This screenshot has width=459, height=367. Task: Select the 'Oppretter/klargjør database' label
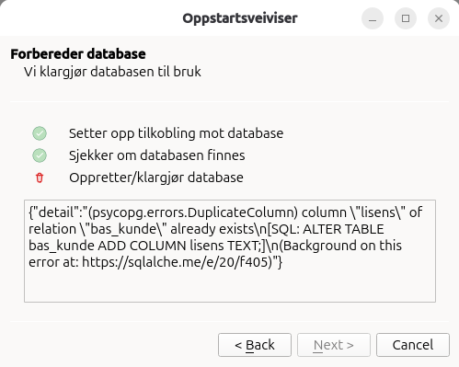coord(156,178)
